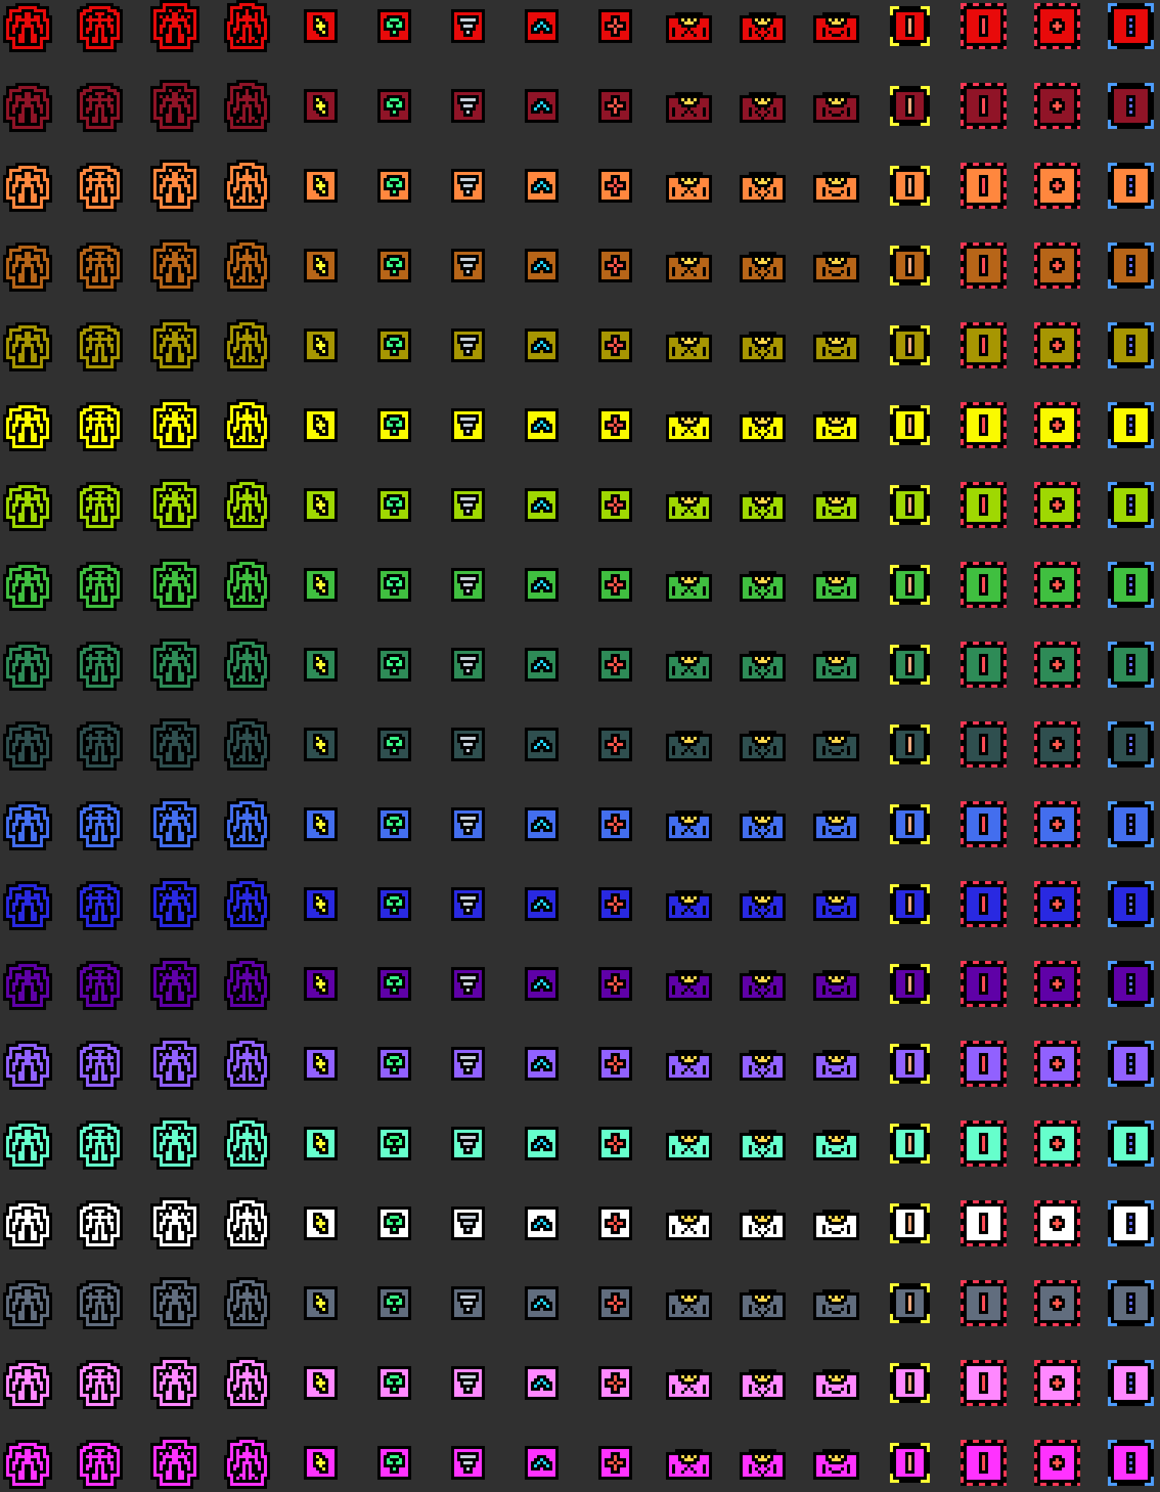Select the red-dashed plus-dot icon on green tile
Viewport: 1160px width, 1492px height.
(1057, 586)
